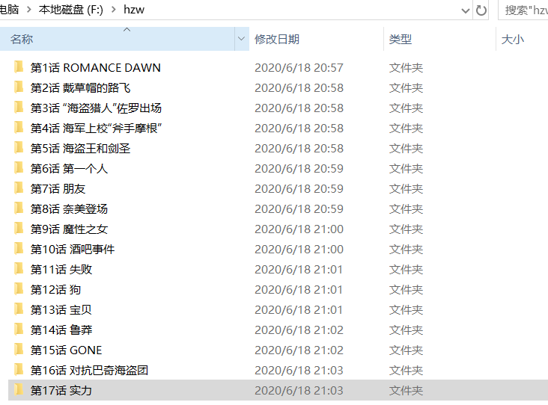
Task: Click the folder icon of 第6话 第一个人
Action: click(x=19, y=168)
